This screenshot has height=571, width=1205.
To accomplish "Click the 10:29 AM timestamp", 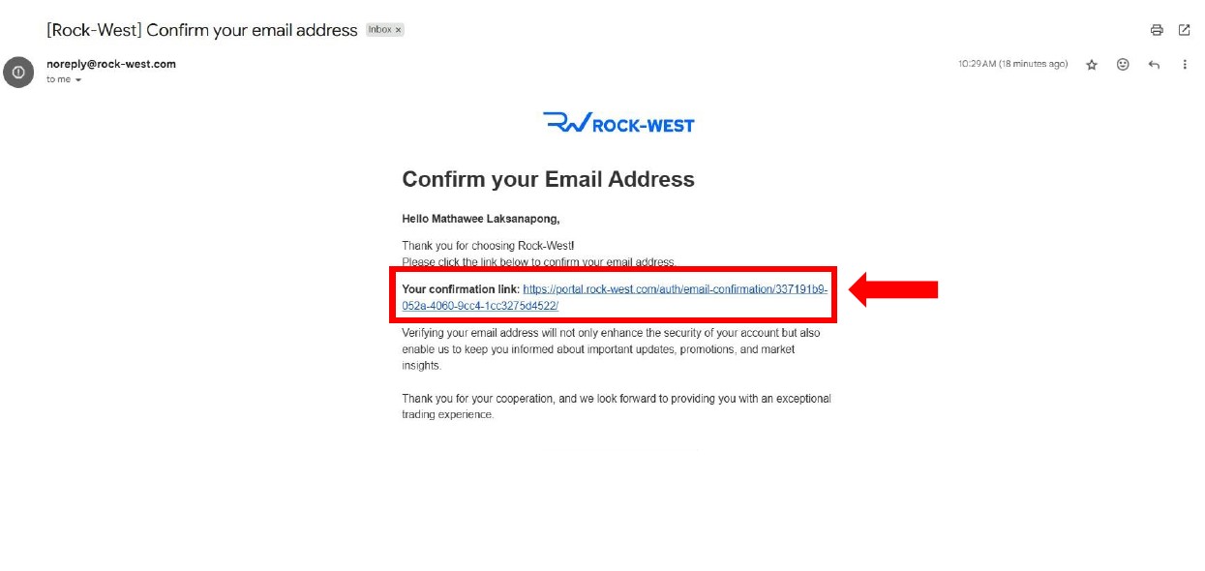I will (x=1013, y=64).
